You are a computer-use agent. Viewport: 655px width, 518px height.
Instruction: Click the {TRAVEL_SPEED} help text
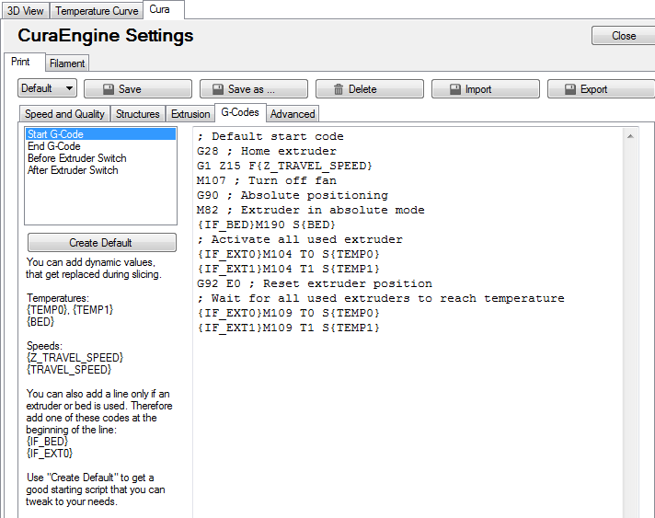coord(69,370)
